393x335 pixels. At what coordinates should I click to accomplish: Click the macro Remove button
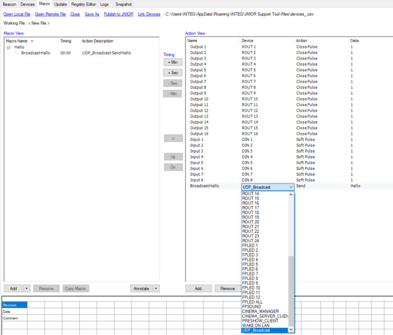pyautogui.click(x=47, y=288)
